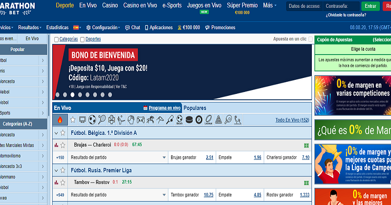Collapse the Fútbol Rusia Premier Liga section
Viewport: 391px width, 205px height.
pyautogui.click(x=56, y=171)
